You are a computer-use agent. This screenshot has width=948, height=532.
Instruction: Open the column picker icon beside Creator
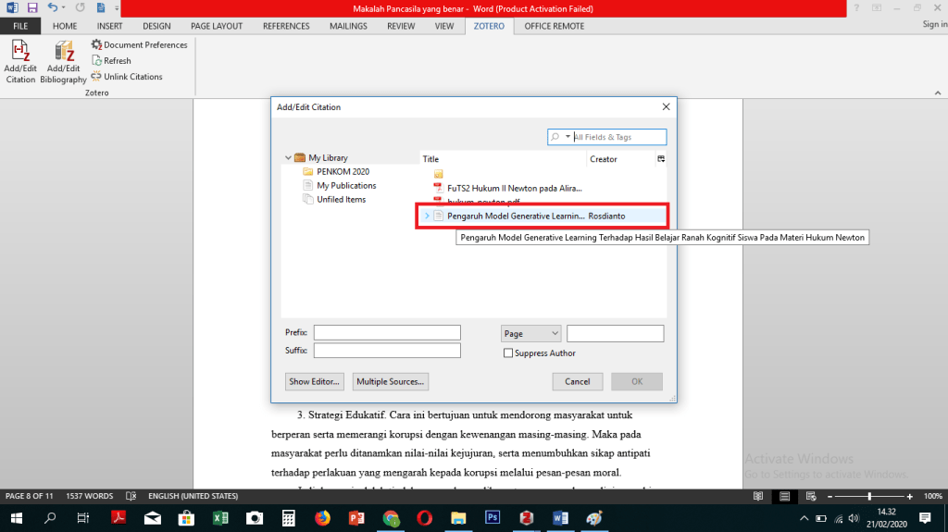tap(661, 159)
